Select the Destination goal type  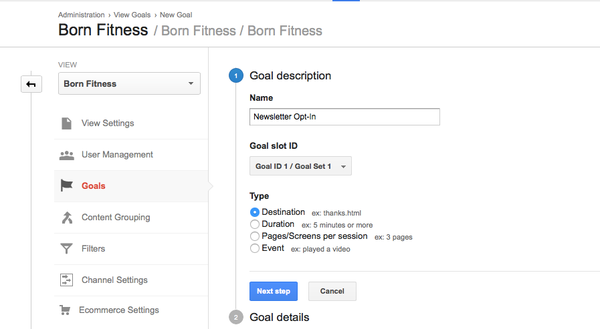click(x=254, y=212)
